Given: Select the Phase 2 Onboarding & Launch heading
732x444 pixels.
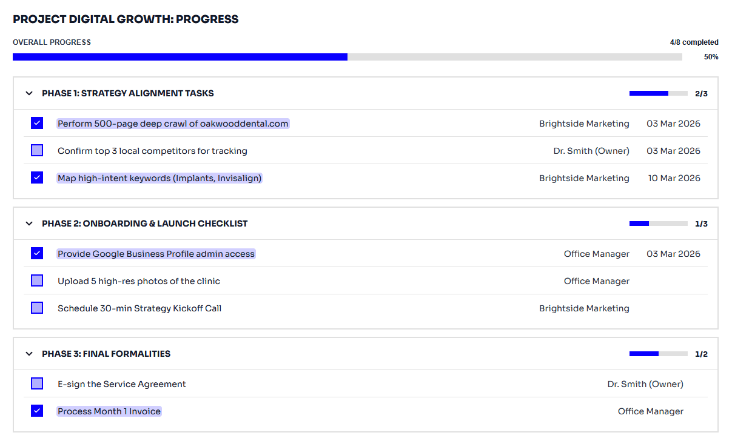Looking at the screenshot, I should tap(144, 224).
